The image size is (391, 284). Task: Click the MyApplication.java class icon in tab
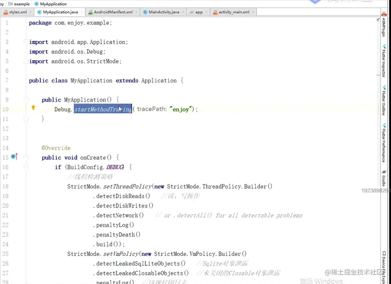coord(39,12)
